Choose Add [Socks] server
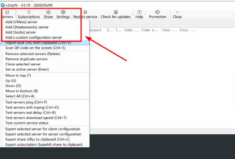The width and height of the screenshot is (235, 159). coord(45,32)
